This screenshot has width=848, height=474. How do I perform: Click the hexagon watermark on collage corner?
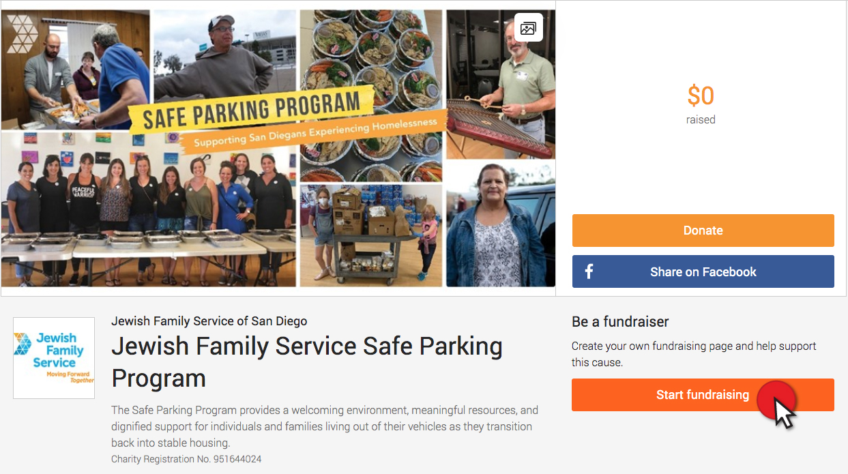point(22,31)
